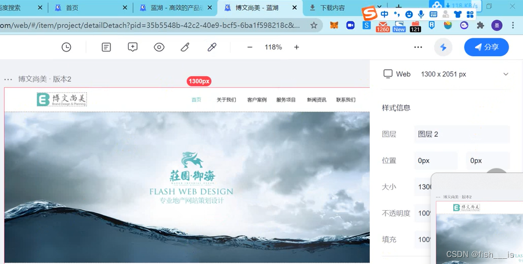Add a comment with the speech bubble icon
This screenshot has height=264, width=523.
coord(133,47)
